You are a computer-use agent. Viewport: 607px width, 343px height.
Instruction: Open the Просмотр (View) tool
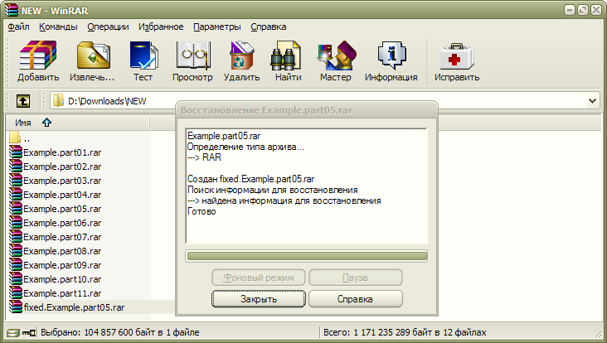click(192, 56)
